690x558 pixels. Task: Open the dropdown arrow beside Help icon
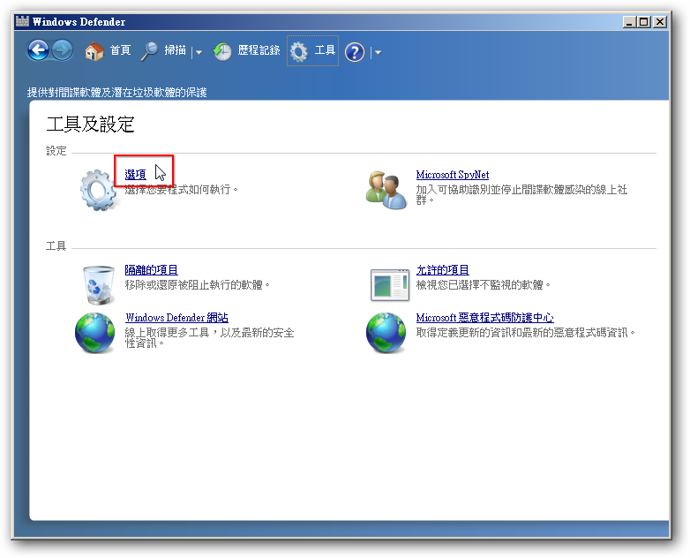pyautogui.click(x=378, y=52)
